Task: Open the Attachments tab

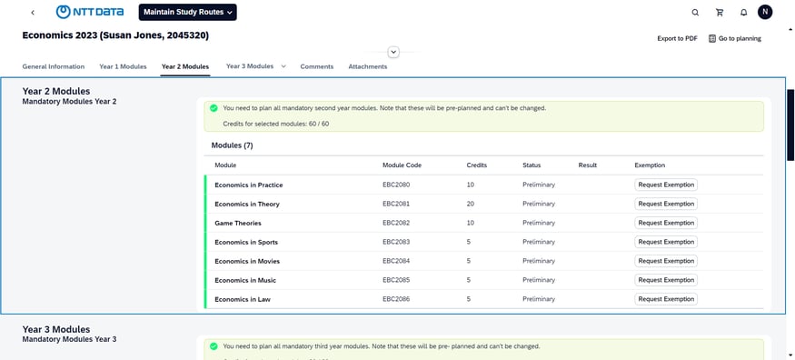Action: [x=368, y=66]
